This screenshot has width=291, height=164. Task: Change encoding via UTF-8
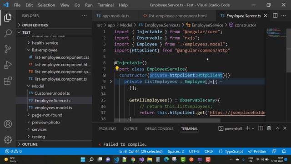point(194,151)
